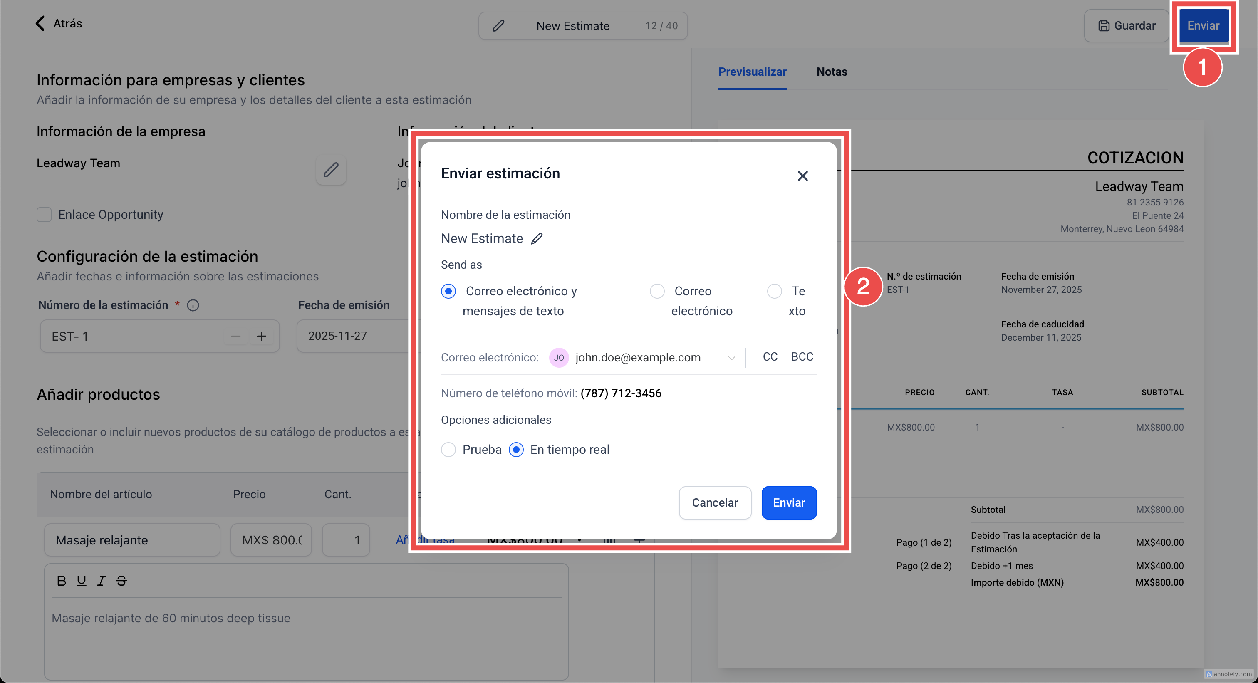Image resolution: width=1258 pixels, height=683 pixels.
Task: Check the Enlace Opportunity checkbox
Action: click(x=44, y=214)
